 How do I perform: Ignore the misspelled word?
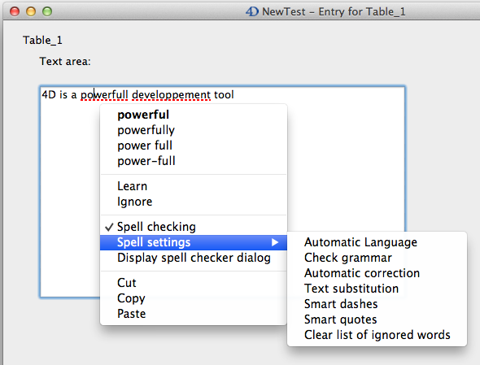[x=194, y=202]
